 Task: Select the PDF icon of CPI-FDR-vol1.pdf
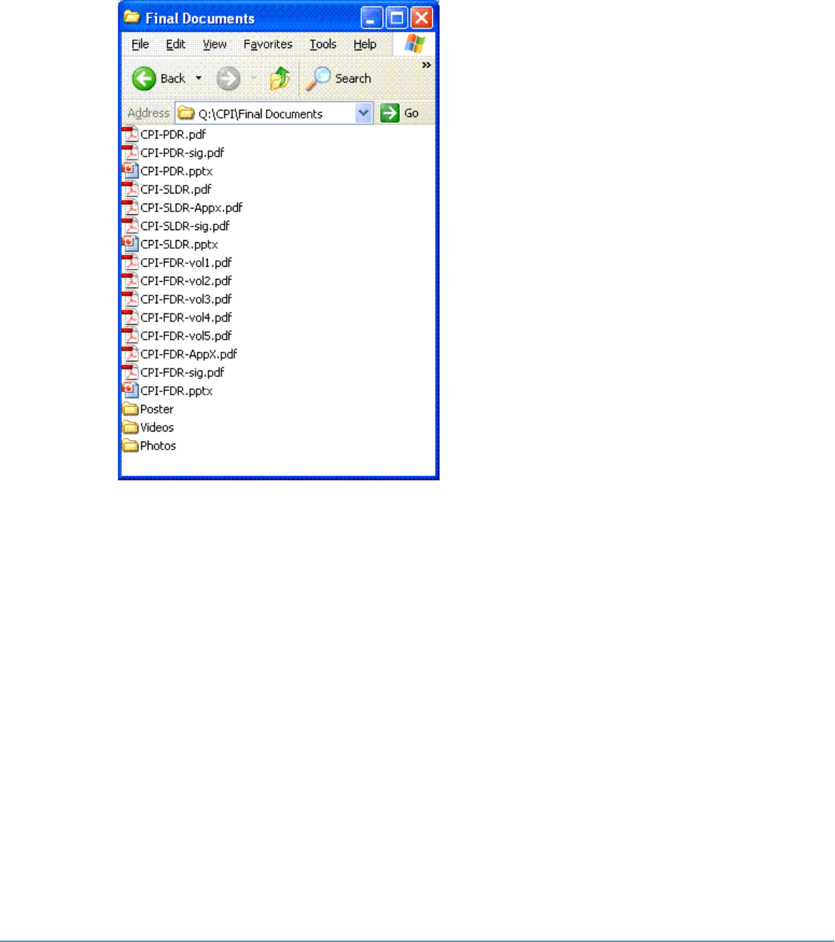click(x=130, y=262)
